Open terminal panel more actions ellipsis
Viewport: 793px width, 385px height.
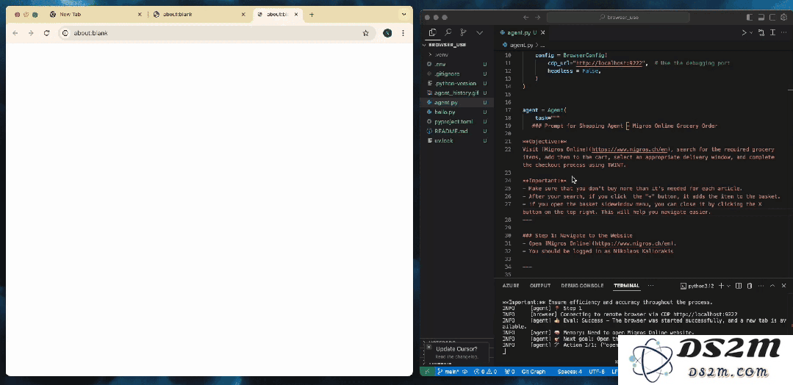pyautogui.click(x=761, y=286)
